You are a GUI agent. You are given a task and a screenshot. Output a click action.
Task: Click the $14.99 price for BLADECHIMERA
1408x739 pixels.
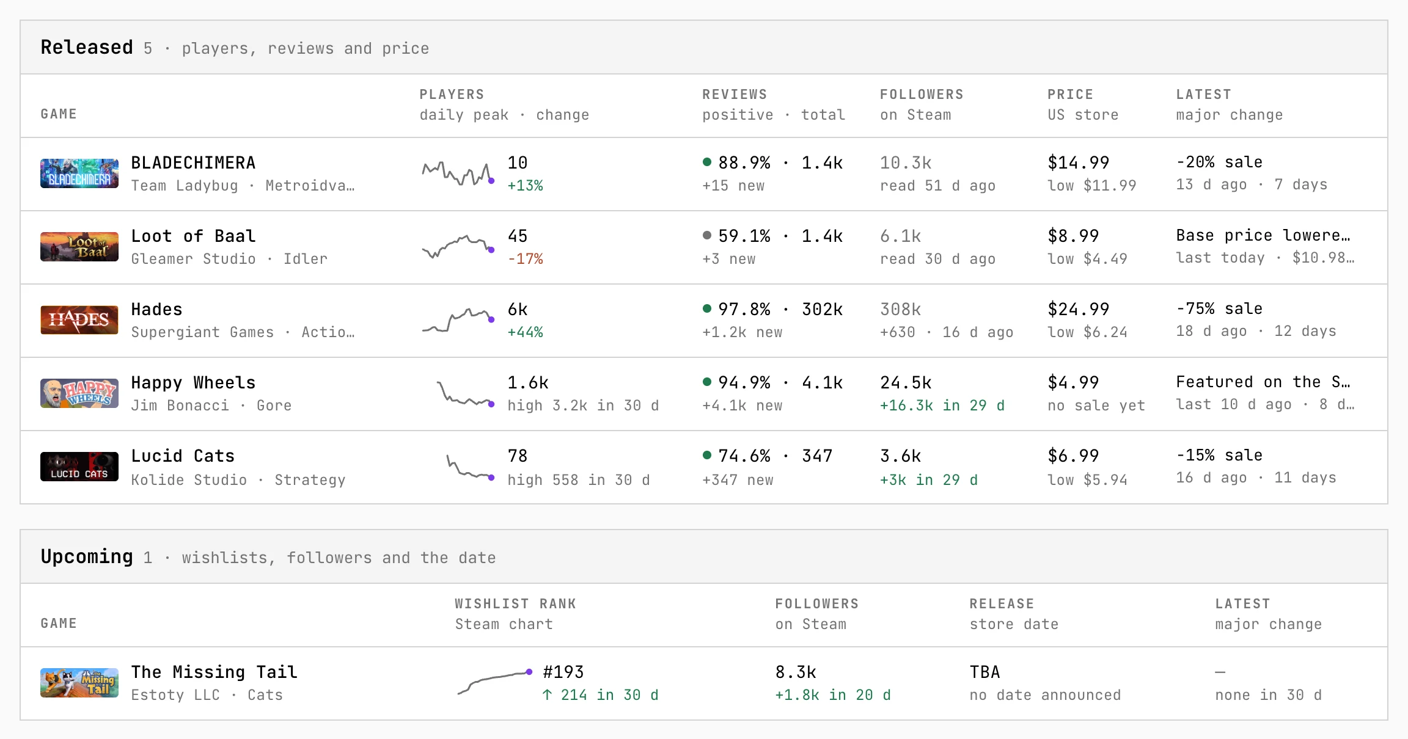point(1078,162)
